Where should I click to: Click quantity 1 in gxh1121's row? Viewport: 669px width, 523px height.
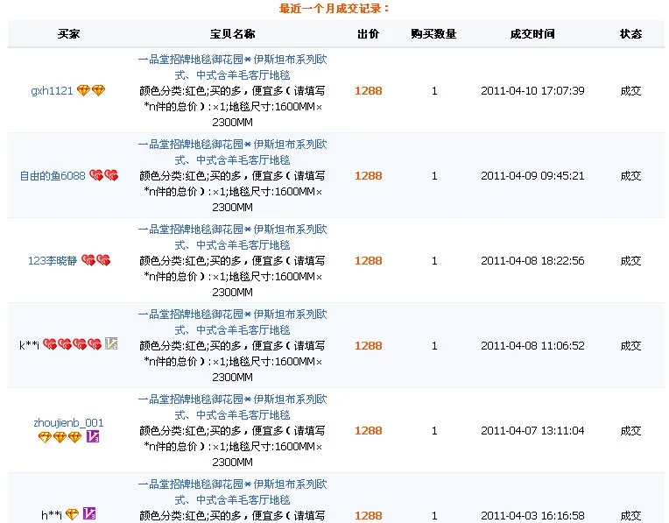point(434,90)
